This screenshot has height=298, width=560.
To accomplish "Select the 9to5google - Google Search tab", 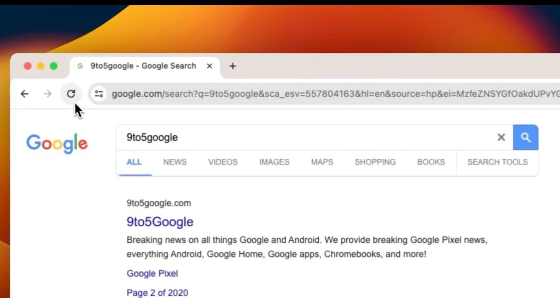I will pos(142,66).
